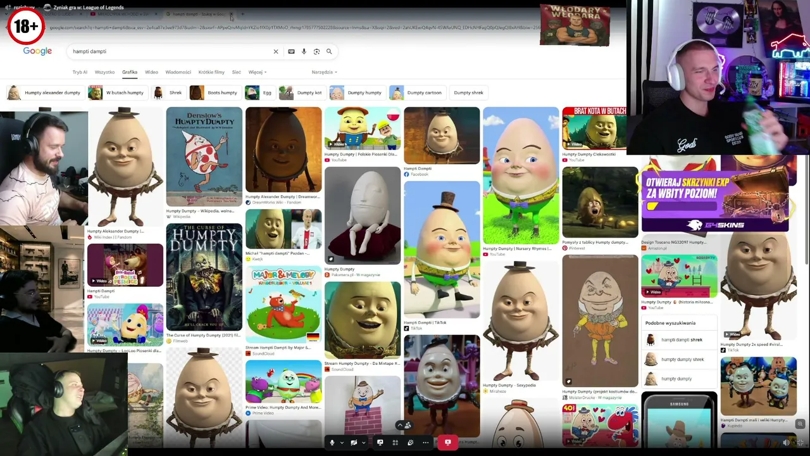Select the W butach humpty chip

coord(116,92)
